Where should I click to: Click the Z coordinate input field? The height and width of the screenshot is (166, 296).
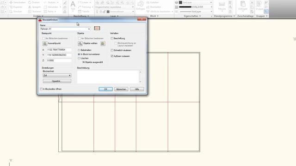coord(59,60)
